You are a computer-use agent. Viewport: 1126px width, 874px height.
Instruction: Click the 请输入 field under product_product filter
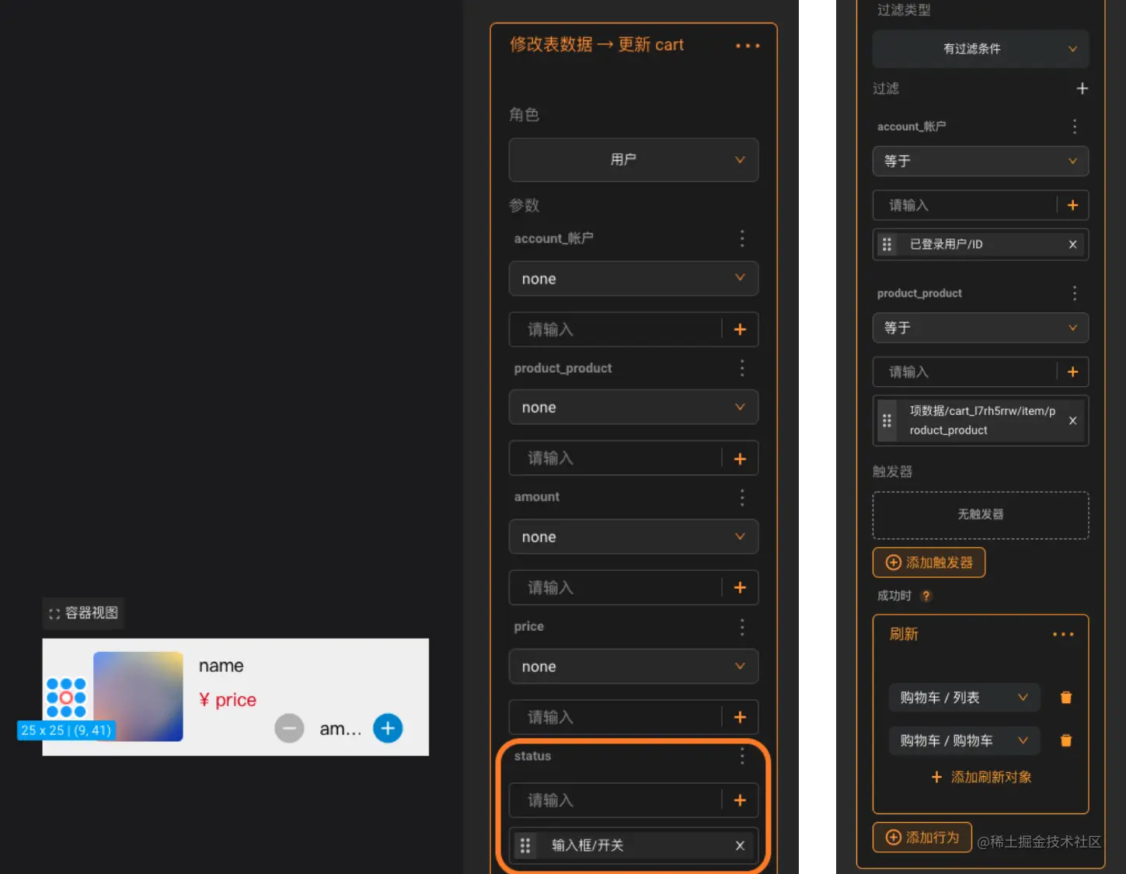click(964, 372)
